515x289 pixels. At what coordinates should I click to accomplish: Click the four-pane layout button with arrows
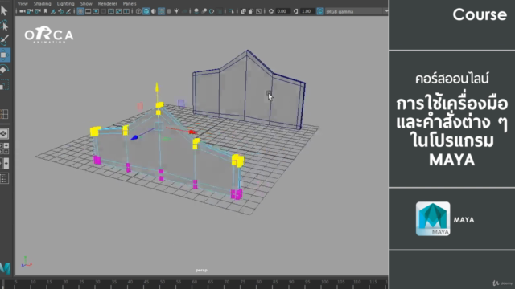coord(4,148)
